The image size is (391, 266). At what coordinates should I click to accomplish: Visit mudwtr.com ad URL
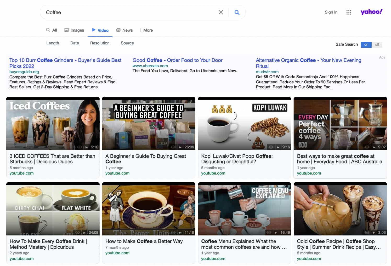(267, 72)
